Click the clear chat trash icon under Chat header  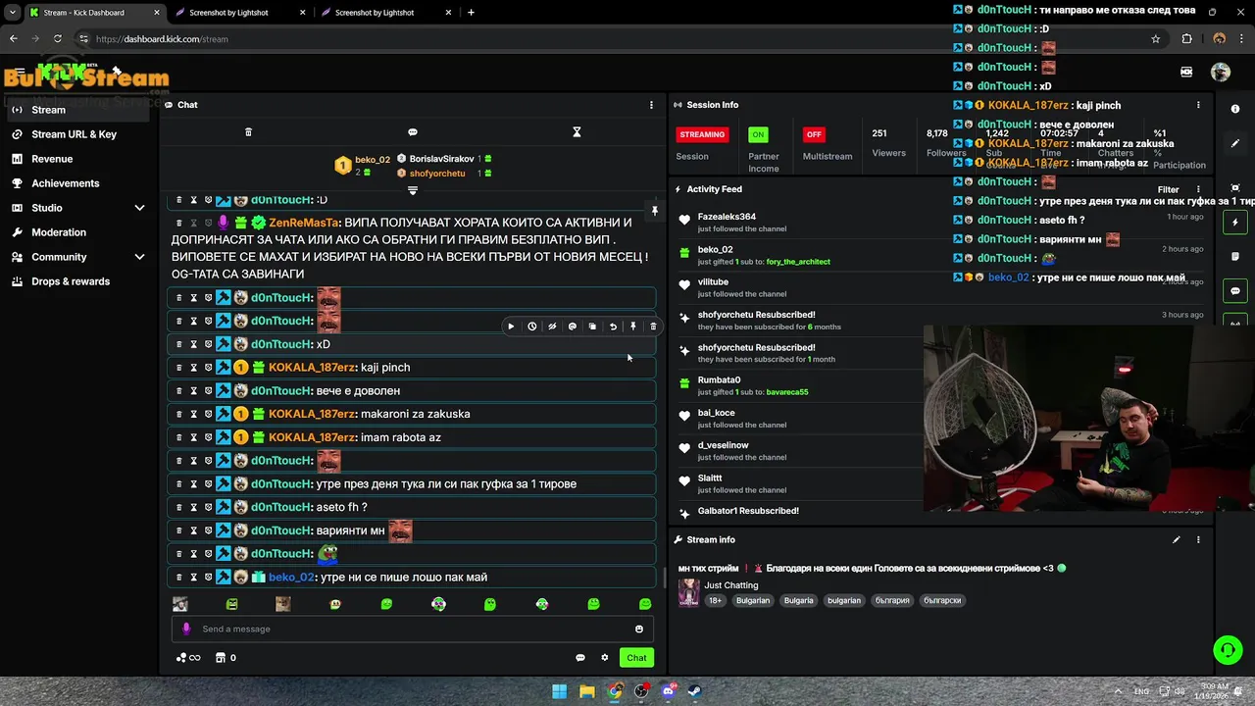248,132
